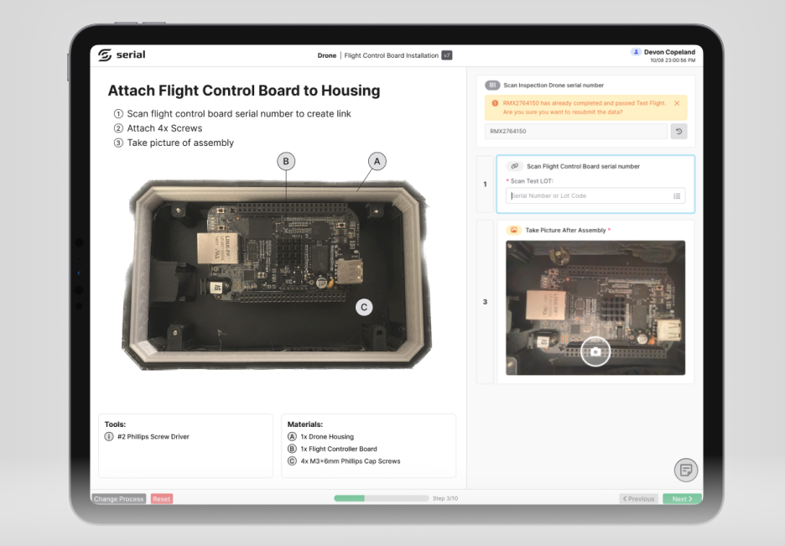Image resolution: width=785 pixels, height=546 pixels.
Task: Go to the Previous step
Action: click(x=638, y=499)
